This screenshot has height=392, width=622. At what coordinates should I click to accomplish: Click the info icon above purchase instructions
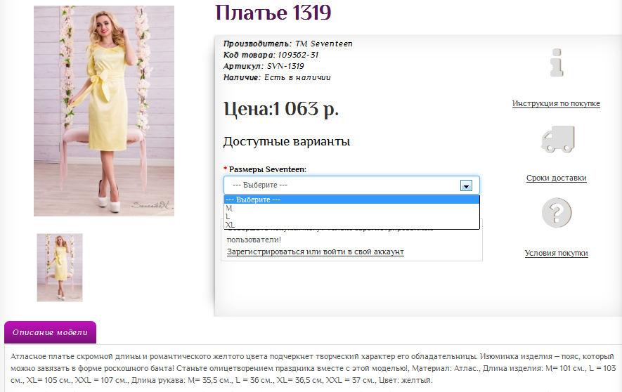point(556,63)
